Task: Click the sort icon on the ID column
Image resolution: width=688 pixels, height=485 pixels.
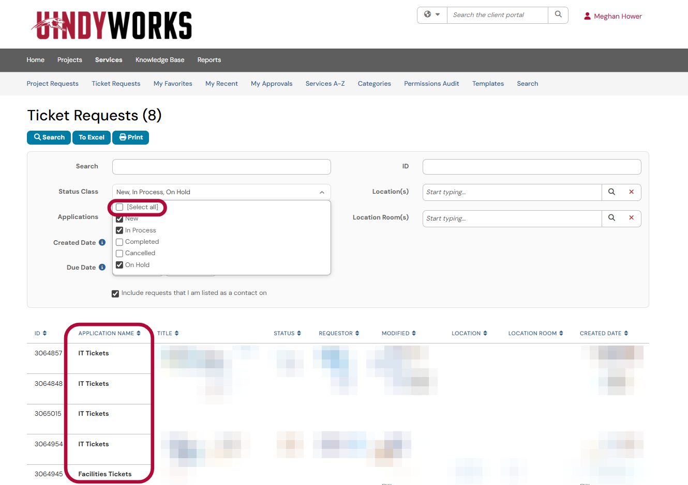Action: [x=44, y=333]
